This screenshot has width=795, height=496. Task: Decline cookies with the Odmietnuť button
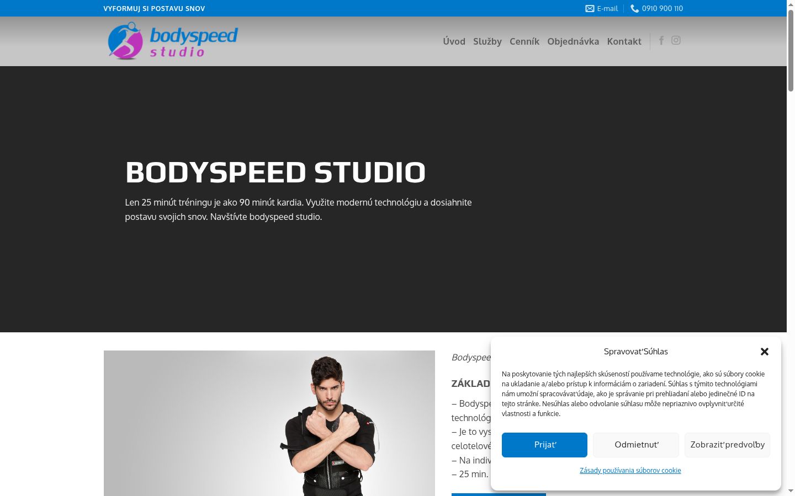click(x=636, y=445)
